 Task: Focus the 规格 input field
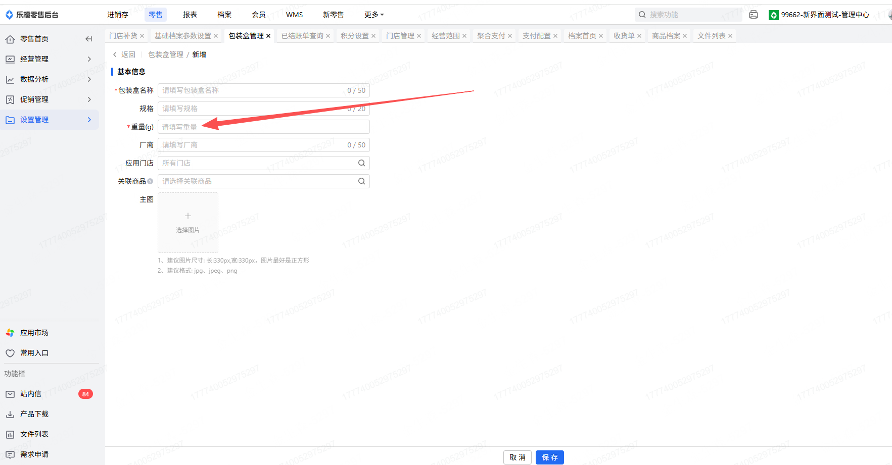click(x=264, y=109)
